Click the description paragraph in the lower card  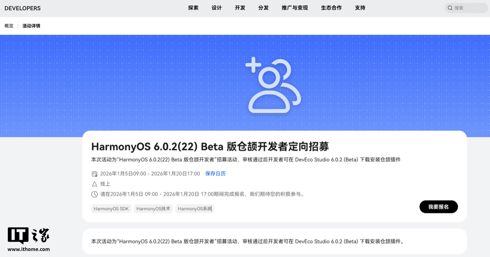pyautogui.click(x=248, y=241)
